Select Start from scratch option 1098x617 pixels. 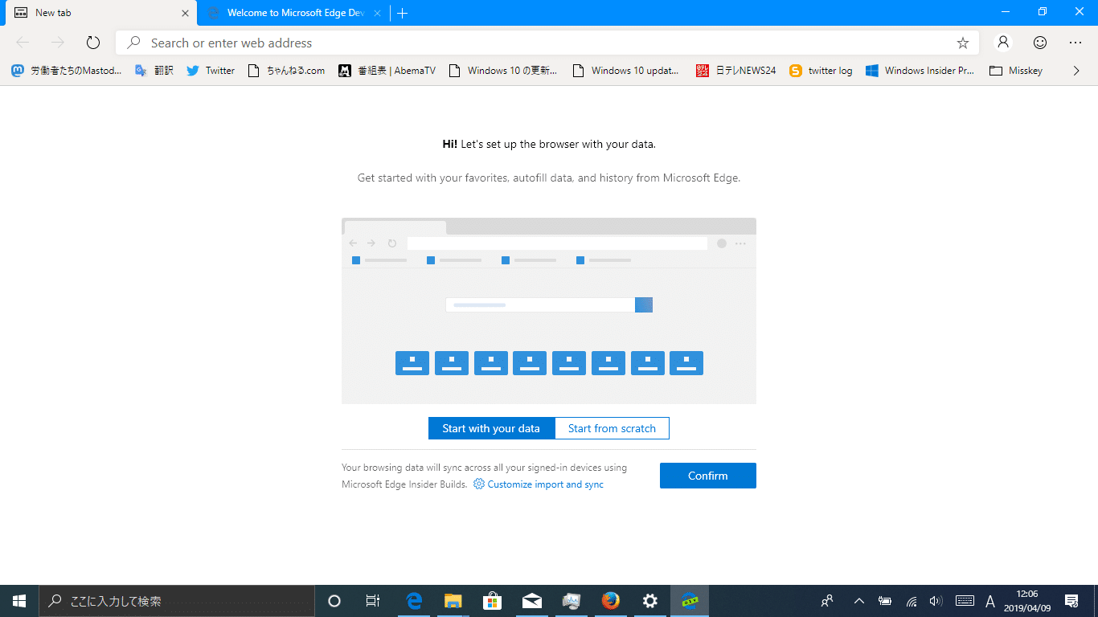click(x=612, y=428)
